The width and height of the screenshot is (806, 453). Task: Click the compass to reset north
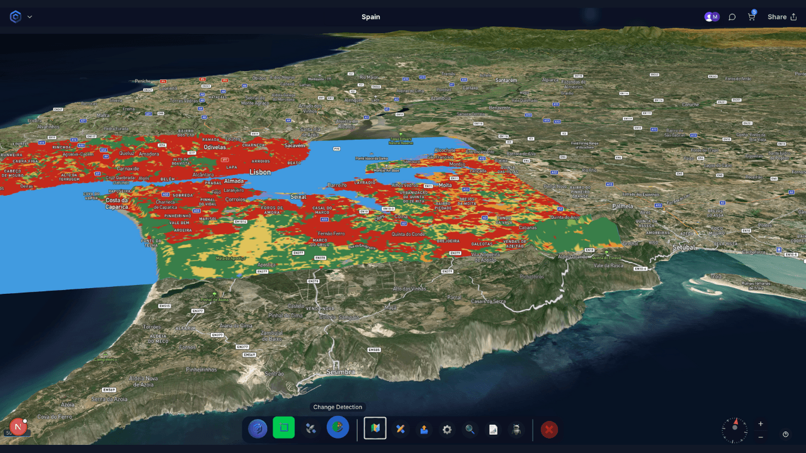pos(735,430)
